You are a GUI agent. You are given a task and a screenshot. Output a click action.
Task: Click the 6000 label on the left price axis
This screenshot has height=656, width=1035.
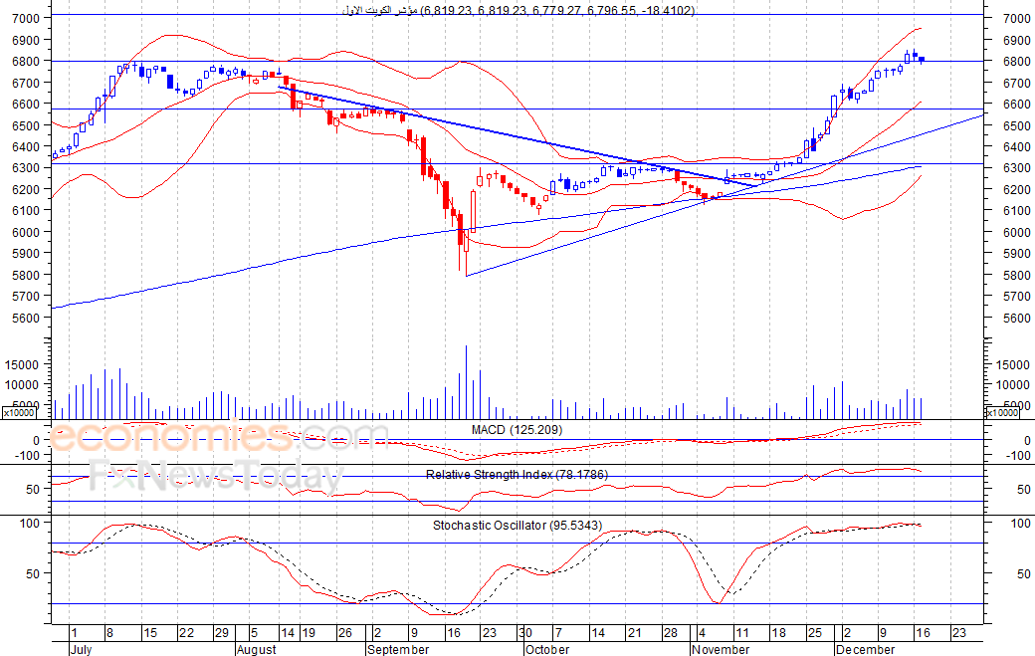pos(26,232)
